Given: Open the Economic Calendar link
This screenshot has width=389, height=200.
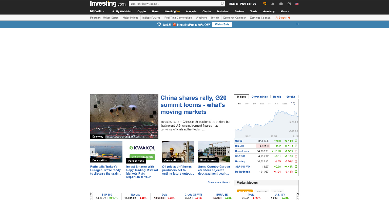Looking at the screenshot, I should [234, 18].
